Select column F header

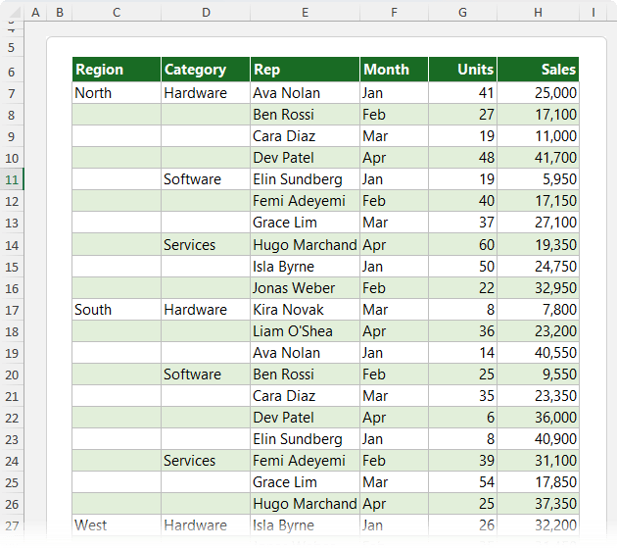click(x=394, y=12)
